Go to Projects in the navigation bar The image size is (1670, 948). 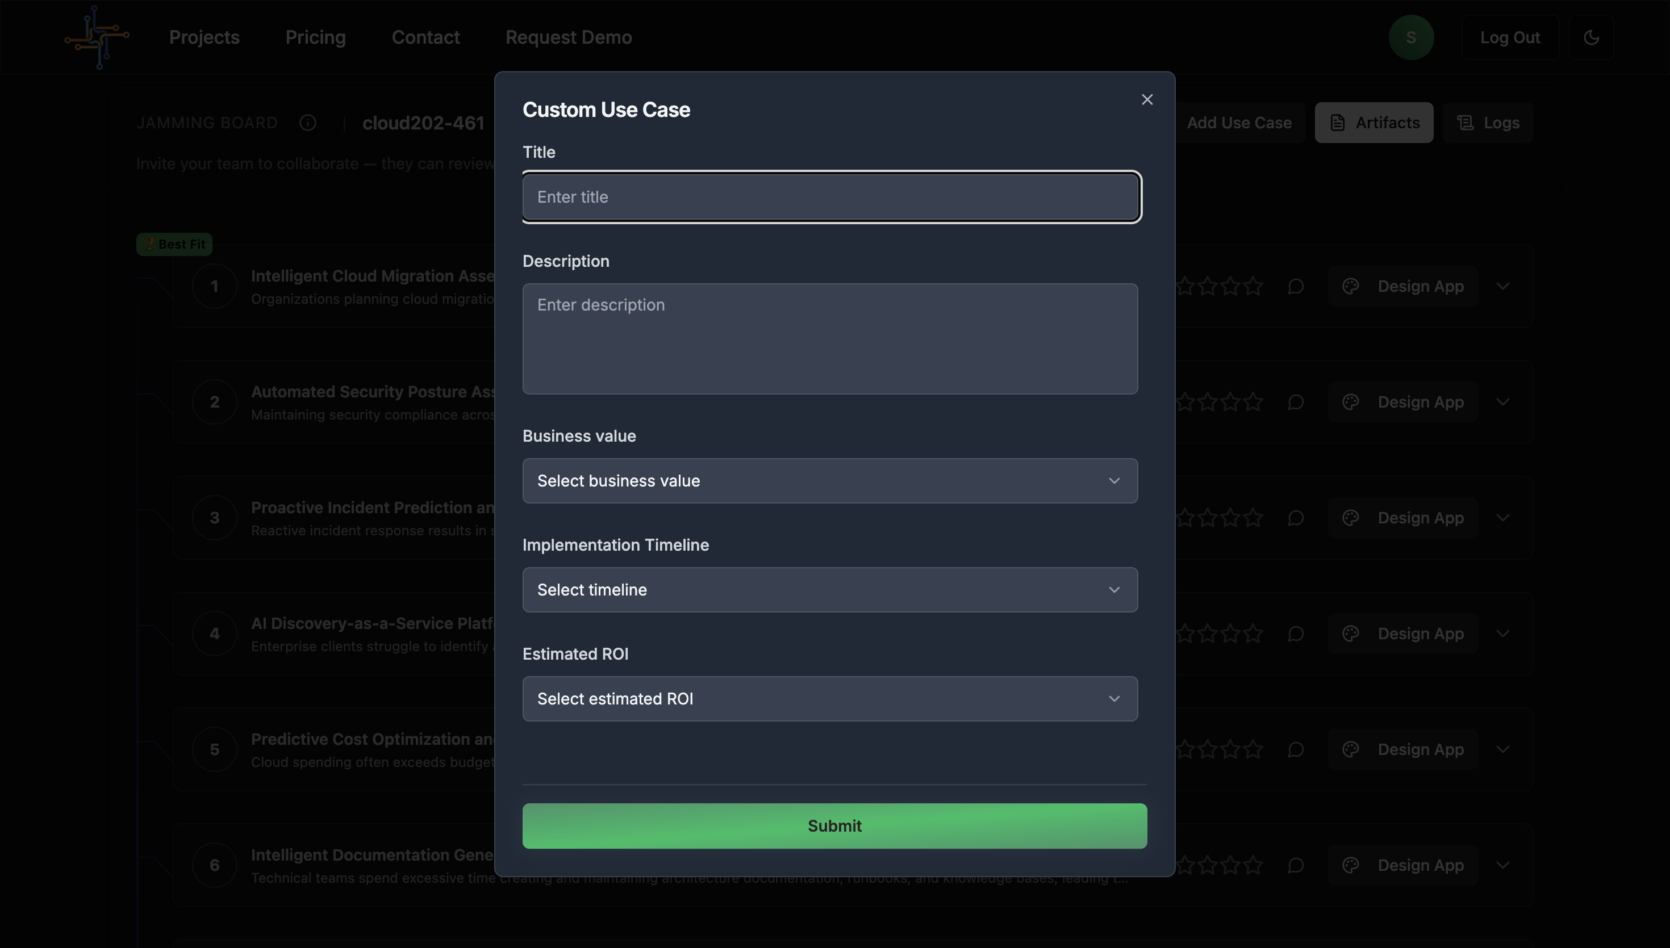point(204,37)
